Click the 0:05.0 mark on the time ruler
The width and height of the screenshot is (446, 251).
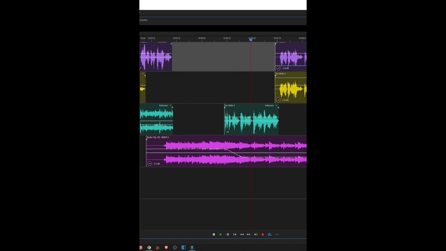tap(227, 38)
